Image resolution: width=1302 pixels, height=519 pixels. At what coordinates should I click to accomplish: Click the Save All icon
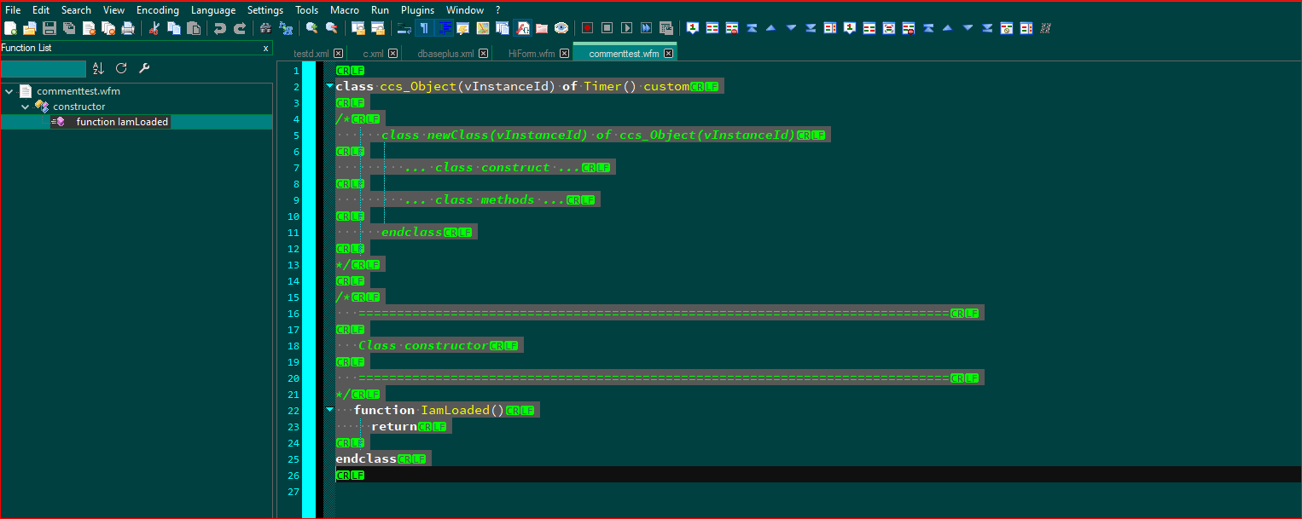(69, 28)
